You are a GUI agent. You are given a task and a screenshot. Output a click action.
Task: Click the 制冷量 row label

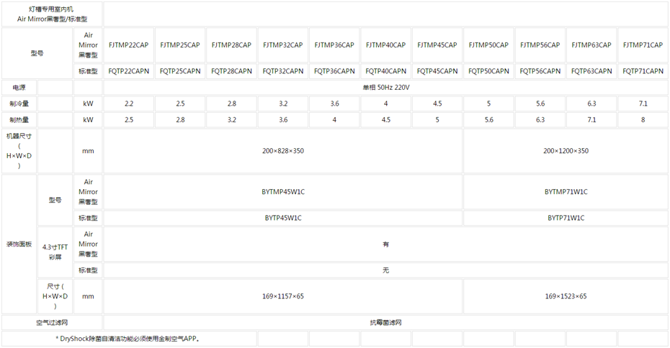click(19, 104)
